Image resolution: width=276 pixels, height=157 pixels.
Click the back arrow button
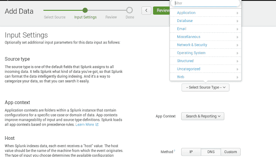click(146, 10)
